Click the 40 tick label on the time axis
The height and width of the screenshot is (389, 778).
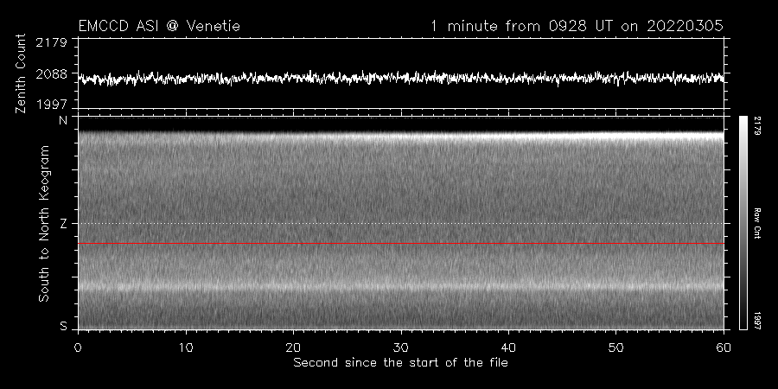click(508, 348)
